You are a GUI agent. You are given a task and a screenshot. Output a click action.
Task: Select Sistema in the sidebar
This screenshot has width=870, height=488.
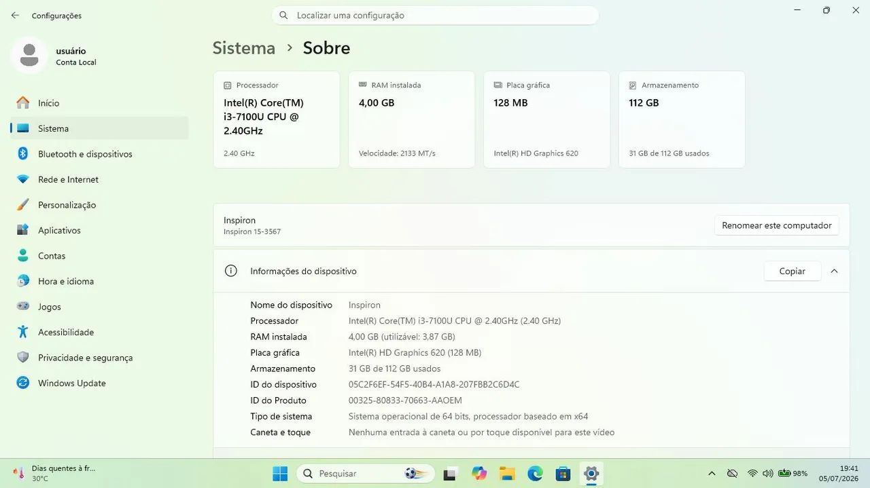pos(99,128)
